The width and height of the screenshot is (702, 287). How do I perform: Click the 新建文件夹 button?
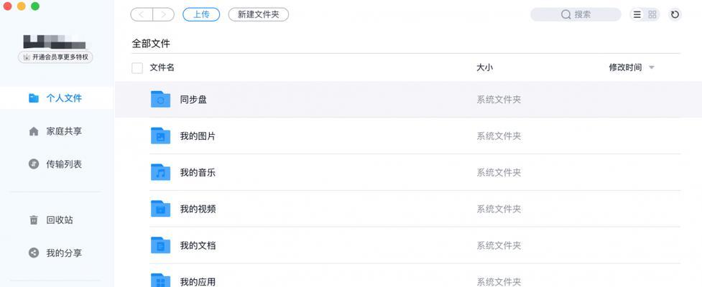(x=258, y=14)
